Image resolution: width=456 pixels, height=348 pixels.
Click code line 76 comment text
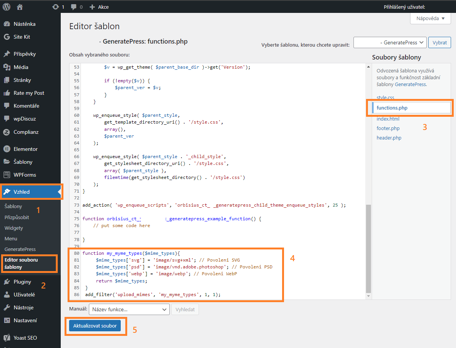coord(121,226)
